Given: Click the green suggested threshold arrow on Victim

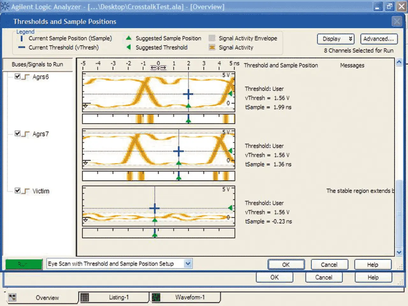Looking at the screenshot, I should pos(230,208).
